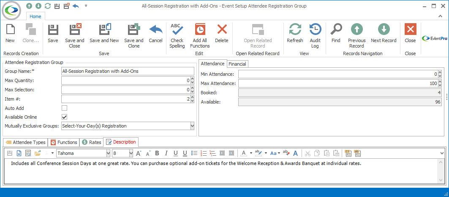Screen dimensions: 449x197
Task: Insert numbered list in description
Action: (204, 153)
